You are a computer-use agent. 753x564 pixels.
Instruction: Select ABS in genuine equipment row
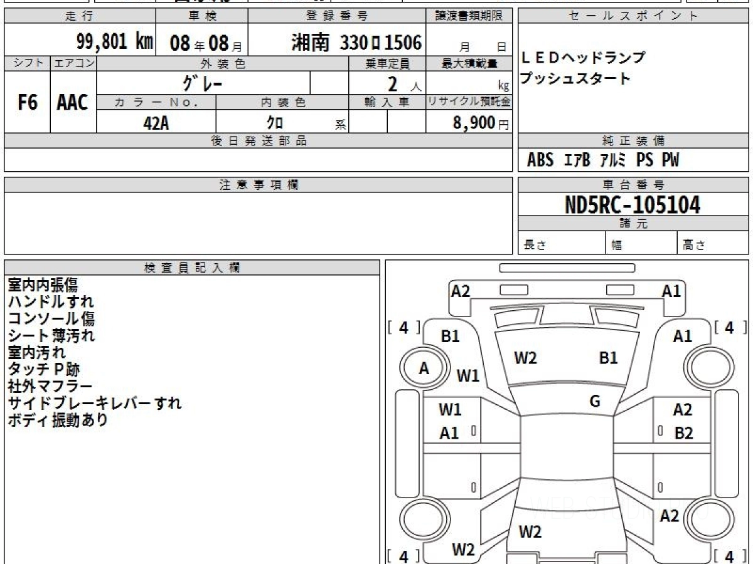(540, 160)
